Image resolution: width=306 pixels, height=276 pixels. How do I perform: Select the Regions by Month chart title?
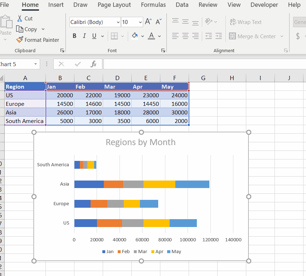pos(141,142)
